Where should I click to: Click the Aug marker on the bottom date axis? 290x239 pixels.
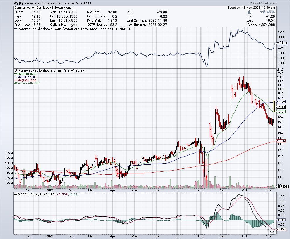pos(201,235)
